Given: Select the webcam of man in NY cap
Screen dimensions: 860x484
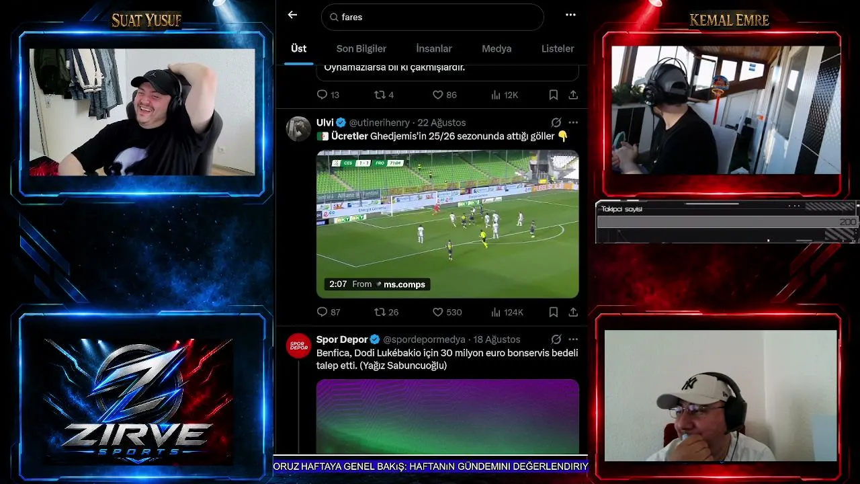Looking at the screenshot, I should (x=721, y=395).
